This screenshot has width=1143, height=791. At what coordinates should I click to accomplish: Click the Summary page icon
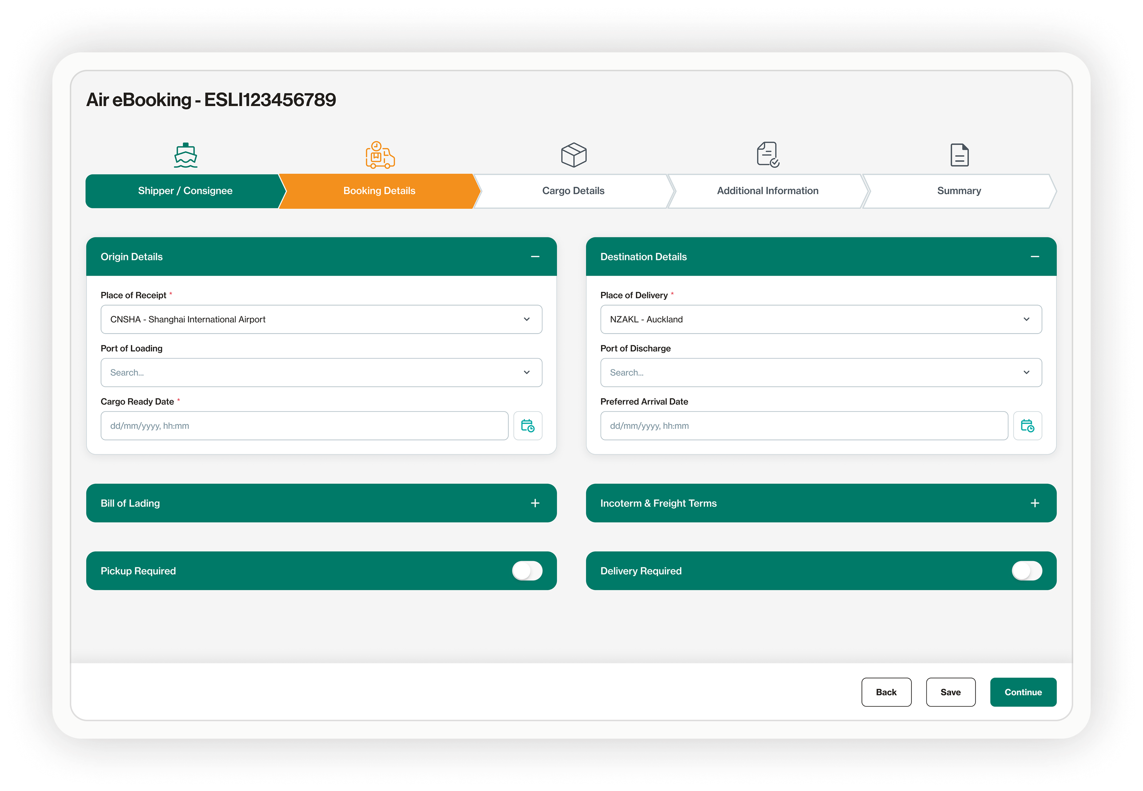(x=959, y=155)
